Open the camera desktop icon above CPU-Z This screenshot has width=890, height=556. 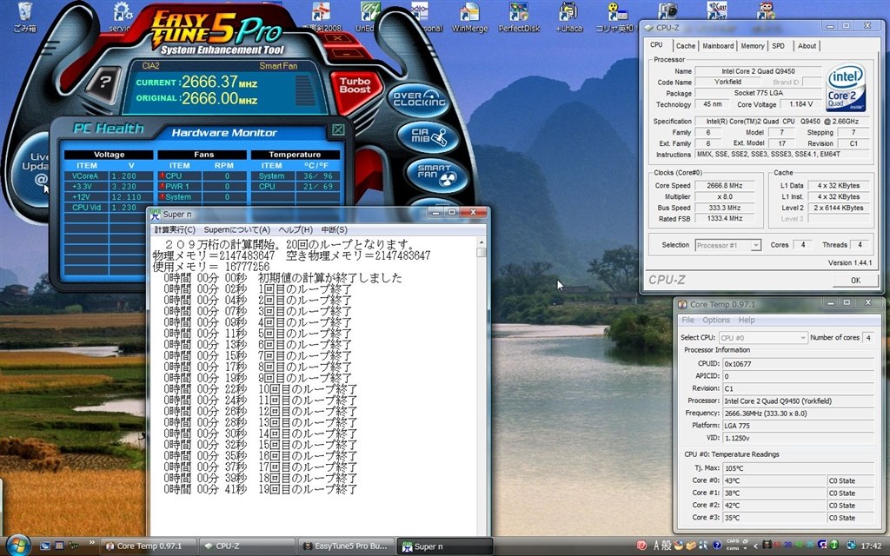(667, 10)
